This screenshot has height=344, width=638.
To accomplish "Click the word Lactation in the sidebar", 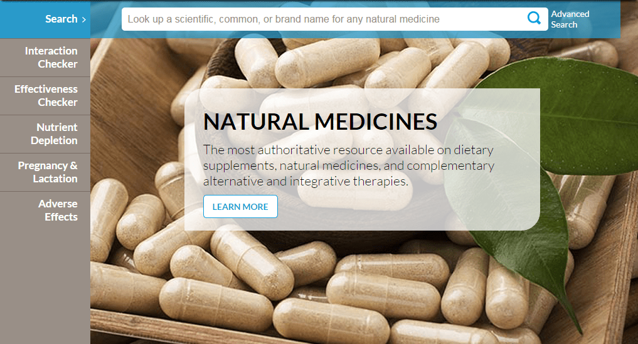I will pos(55,179).
